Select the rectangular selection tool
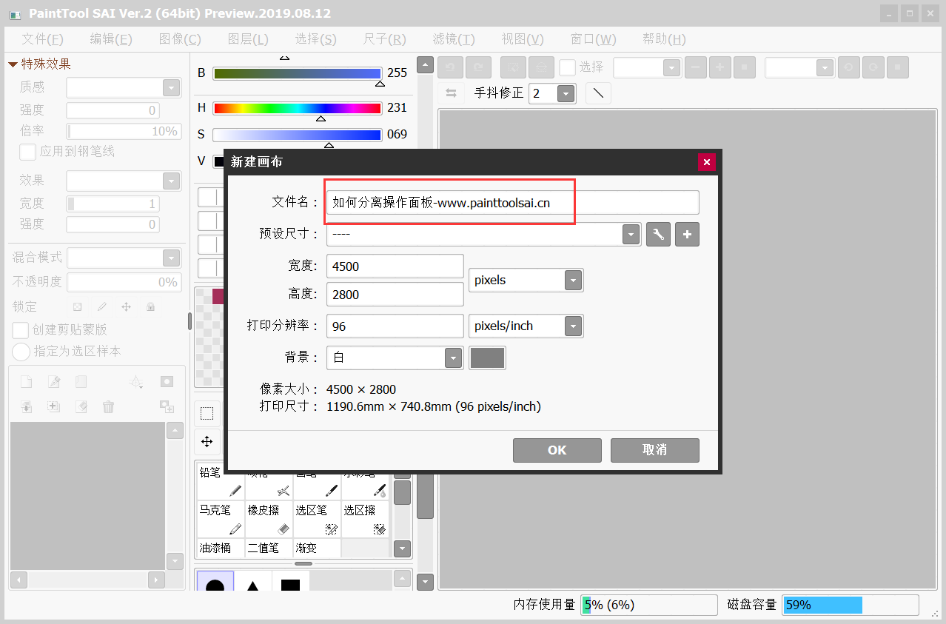The width and height of the screenshot is (946, 624). tap(207, 413)
